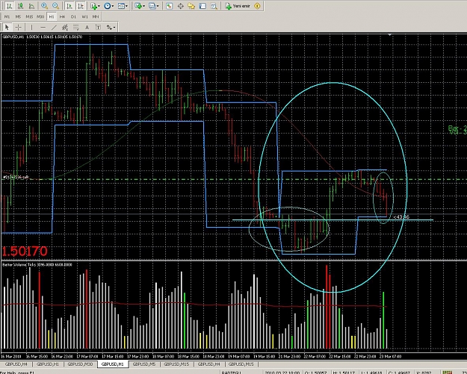
Task: Open the indicators list dropdown
Action: [x=96, y=6]
